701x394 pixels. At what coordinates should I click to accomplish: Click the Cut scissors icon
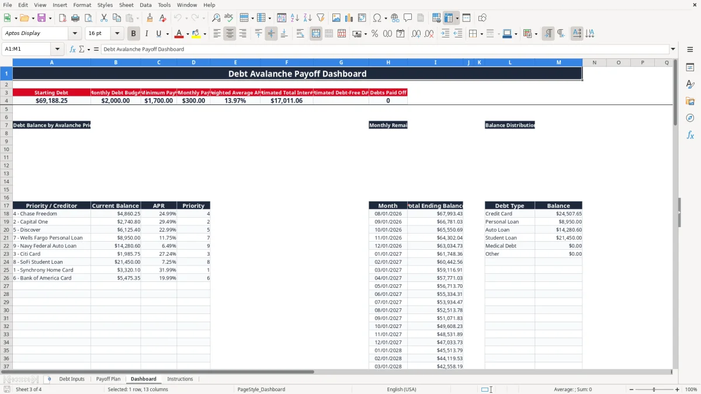pyautogui.click(x=103, y=18)
